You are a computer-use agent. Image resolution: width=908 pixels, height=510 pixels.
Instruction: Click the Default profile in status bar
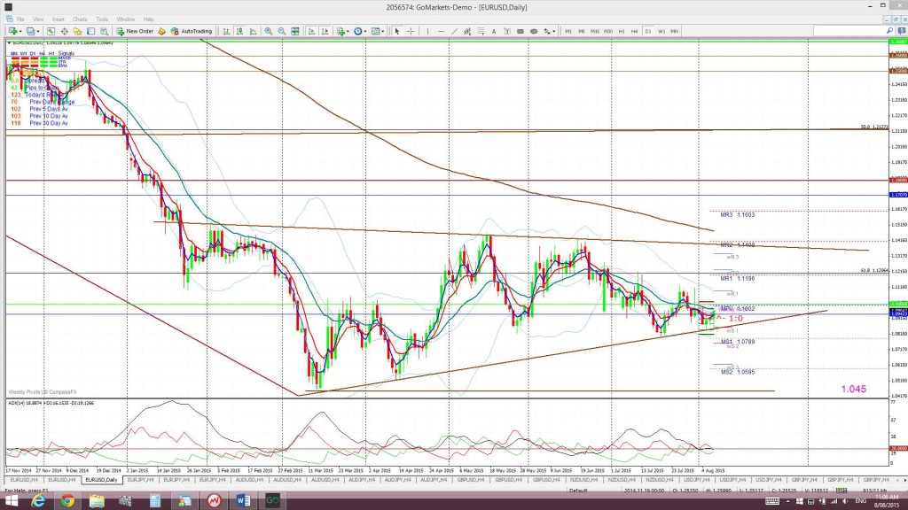point(578,491)
